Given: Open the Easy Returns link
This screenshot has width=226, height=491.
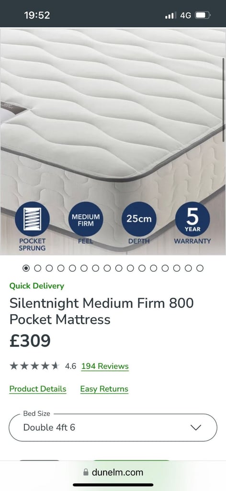Looking at the screenshot, I should 104,389.
